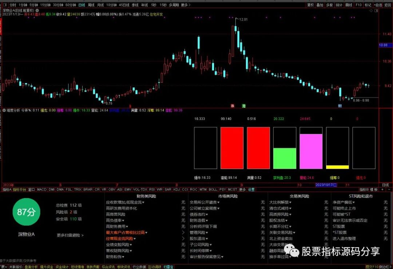Click the 多股 button
Viewport: 393px width, 269px height.
pyautogui.click(x=329, y=5)
